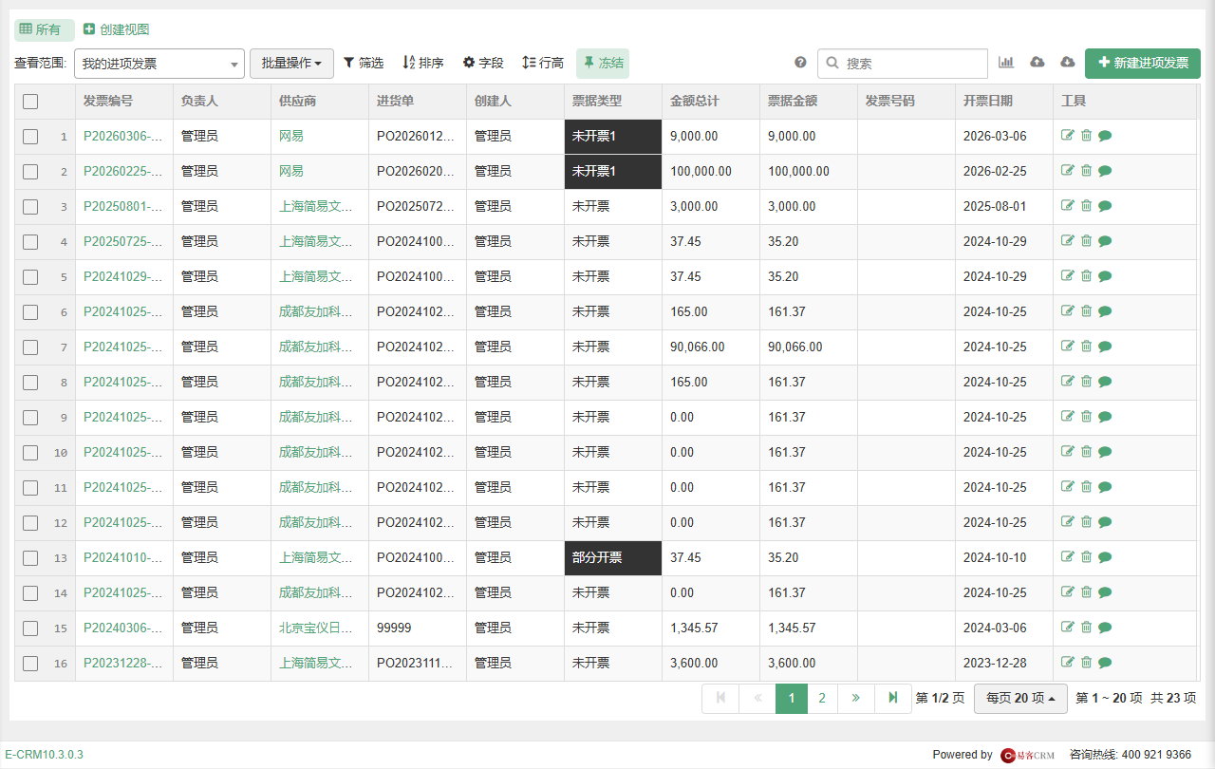Viewport: 1215px width, 769px height.
Task: Delete row 13 partially invoiced record
Action: click(x=1086, y=557)
